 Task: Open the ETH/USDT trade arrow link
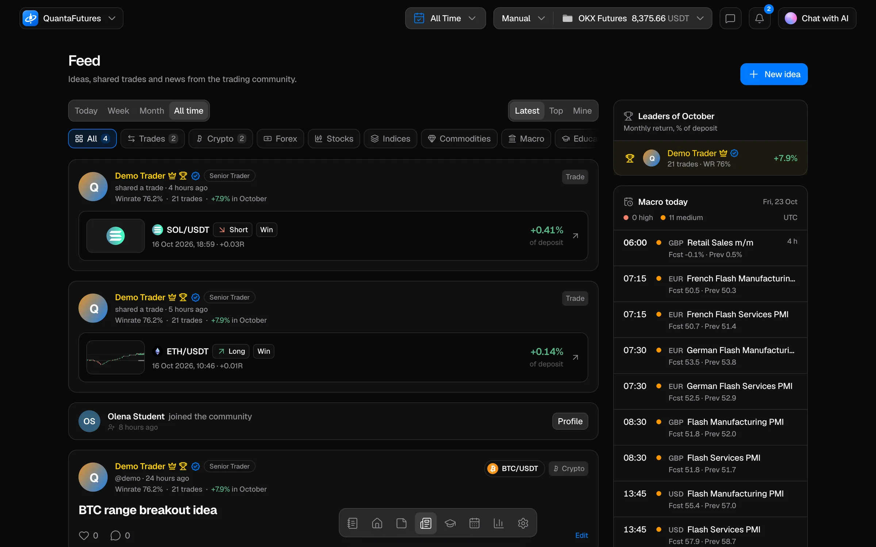tap(576, 357)
